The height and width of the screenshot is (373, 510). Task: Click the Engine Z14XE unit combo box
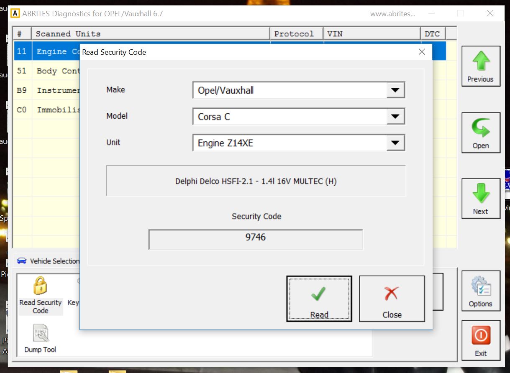coord(299,143)
